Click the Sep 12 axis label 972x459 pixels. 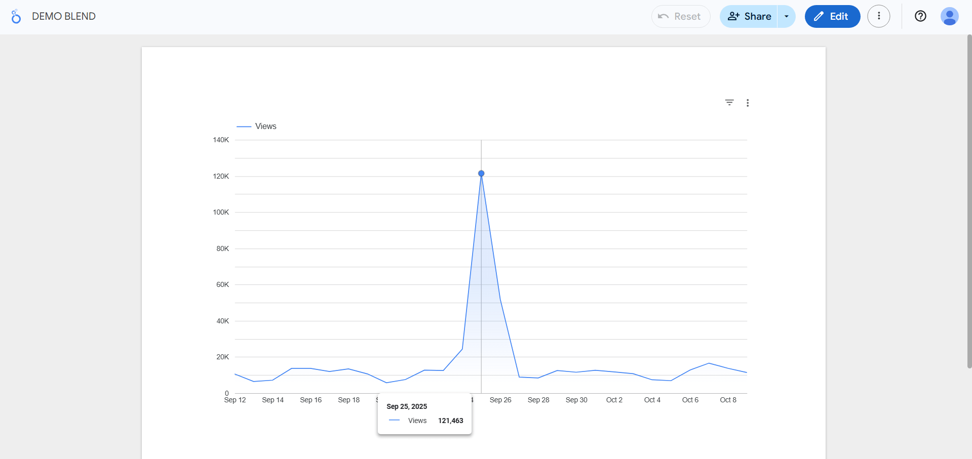tap(235, 400)
